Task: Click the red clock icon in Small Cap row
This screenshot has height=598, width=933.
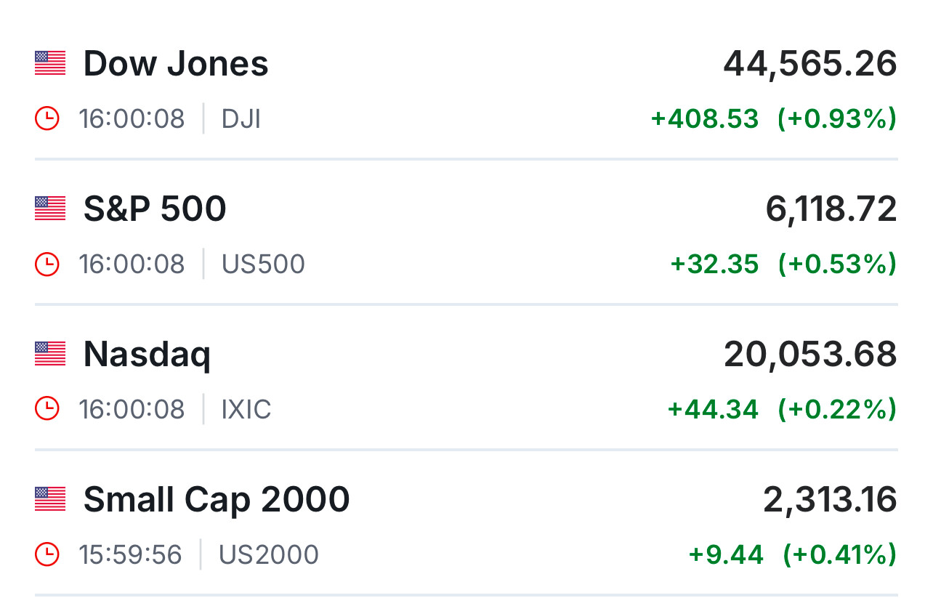Action: 47,554
